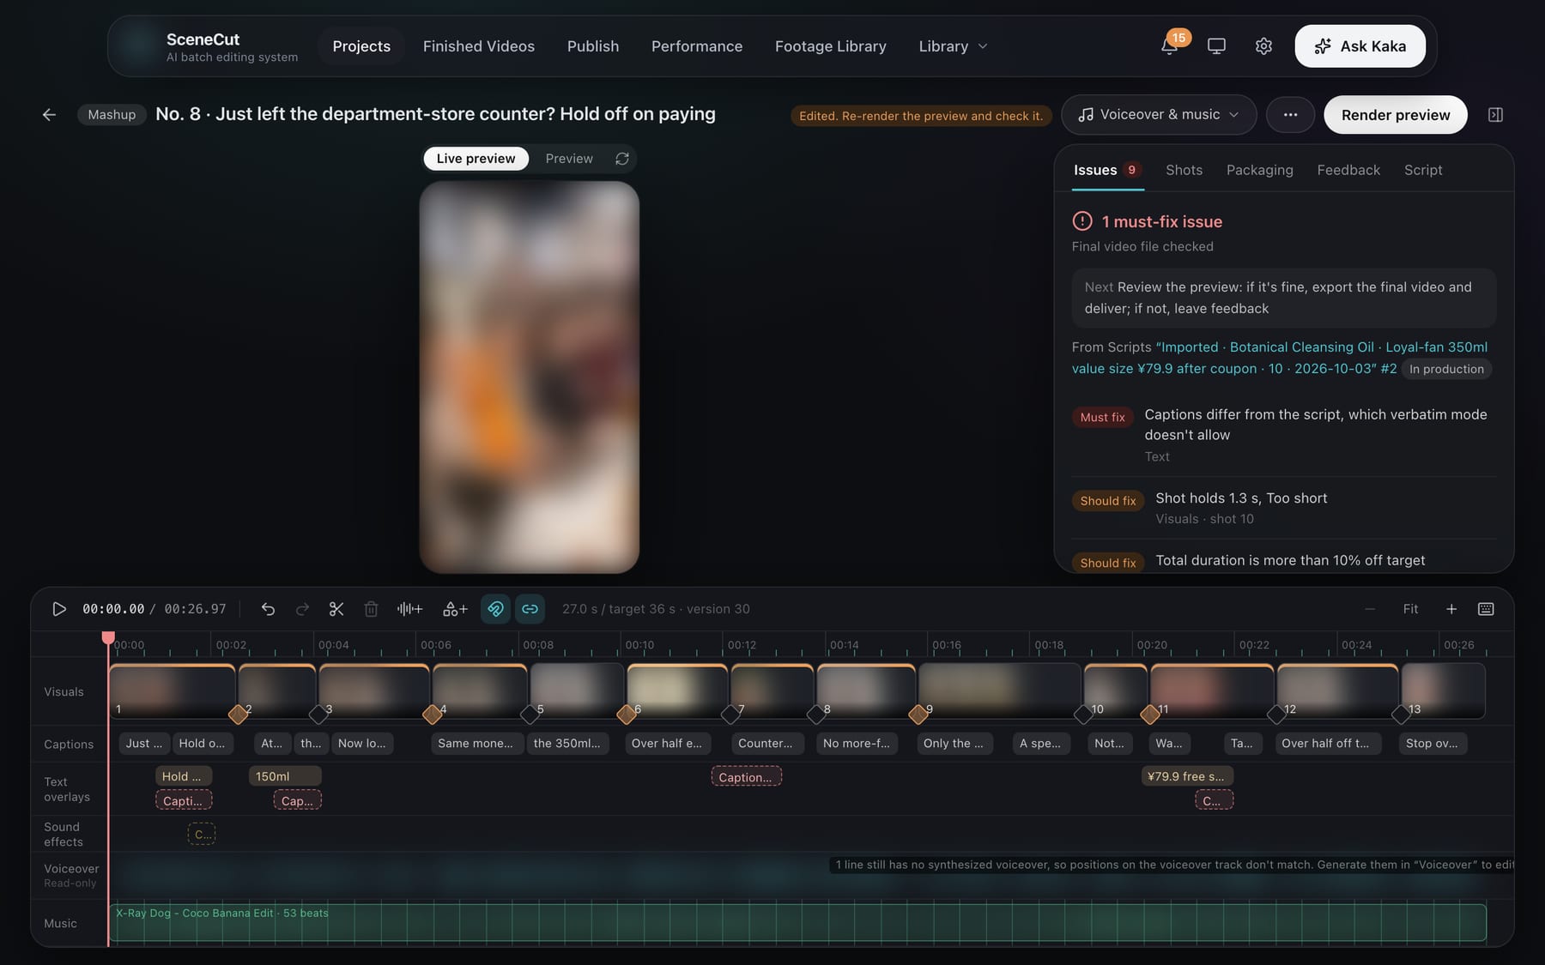Click the Render preview button

click(1396, 115)
